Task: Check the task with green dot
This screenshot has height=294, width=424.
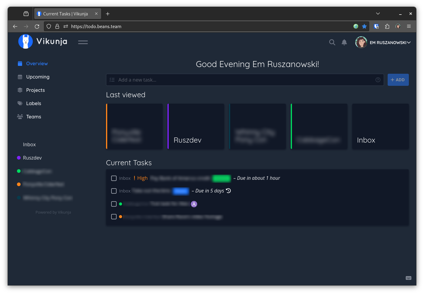Action: click(x=114, y=204)
